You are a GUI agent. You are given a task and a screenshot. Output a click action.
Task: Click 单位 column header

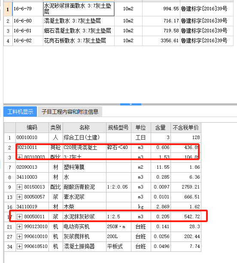(x=141, y=128)
